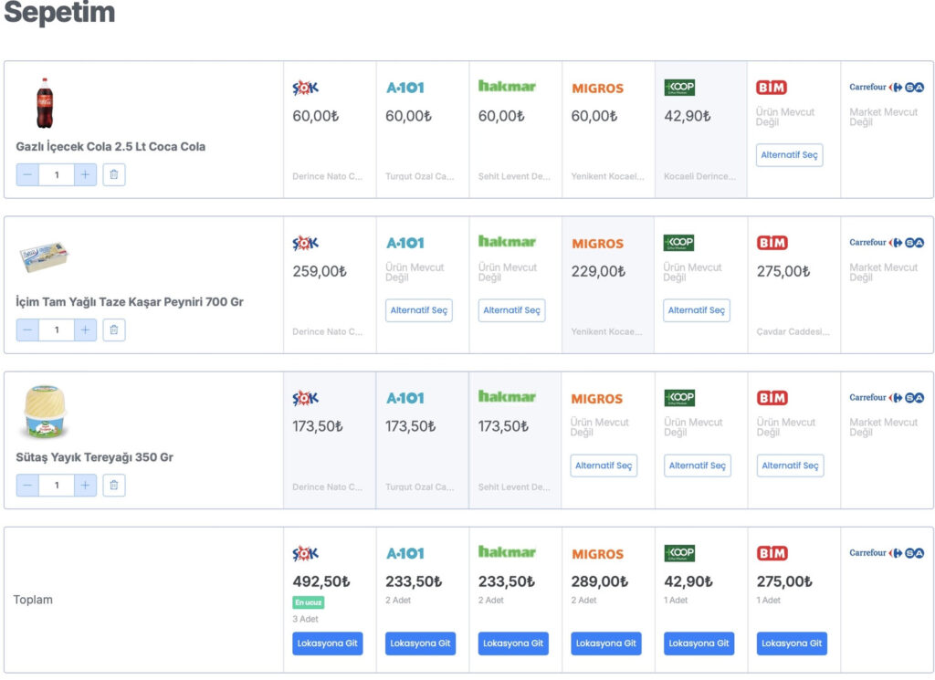Click A101 logo in Sütaş Tereyağı row
Image resolution: width=935 pixels, height=680 pixels.
point(404,398)
